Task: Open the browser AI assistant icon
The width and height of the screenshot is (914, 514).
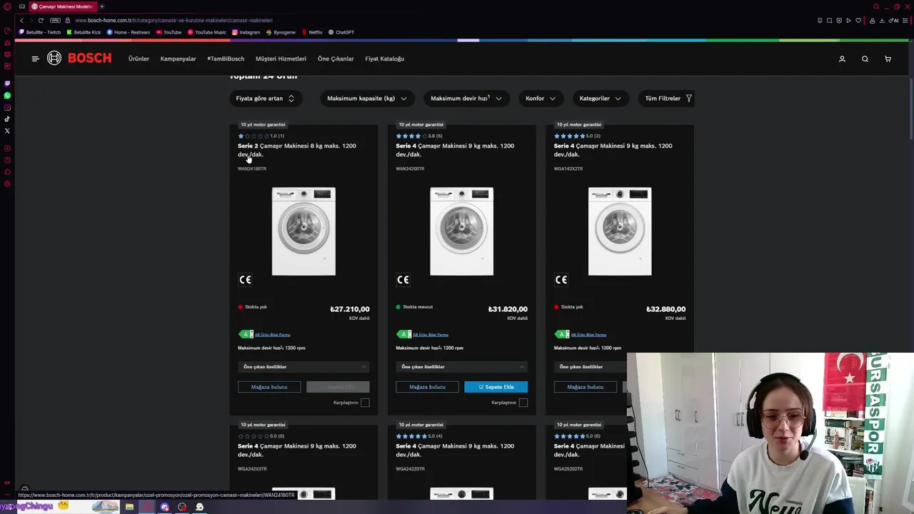Action: [893, 20]
